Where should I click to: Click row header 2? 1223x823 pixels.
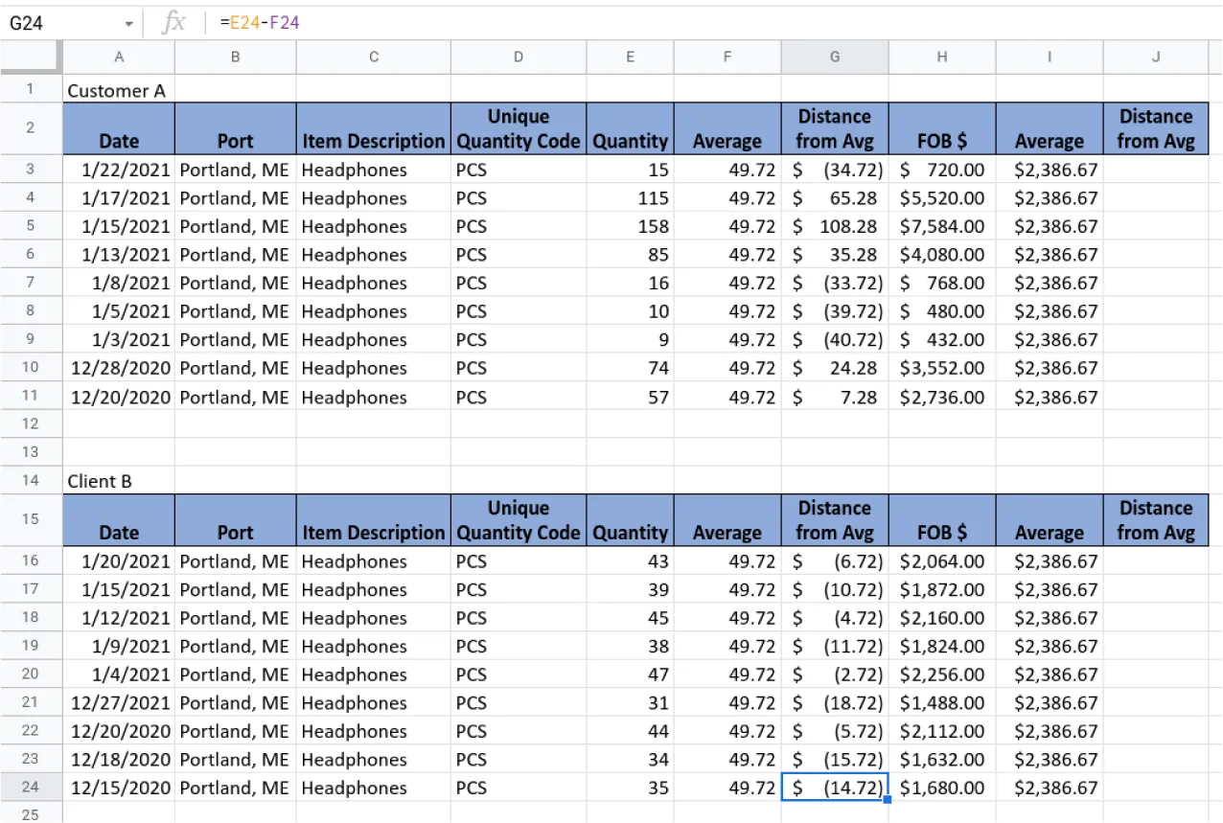(30, 127)
